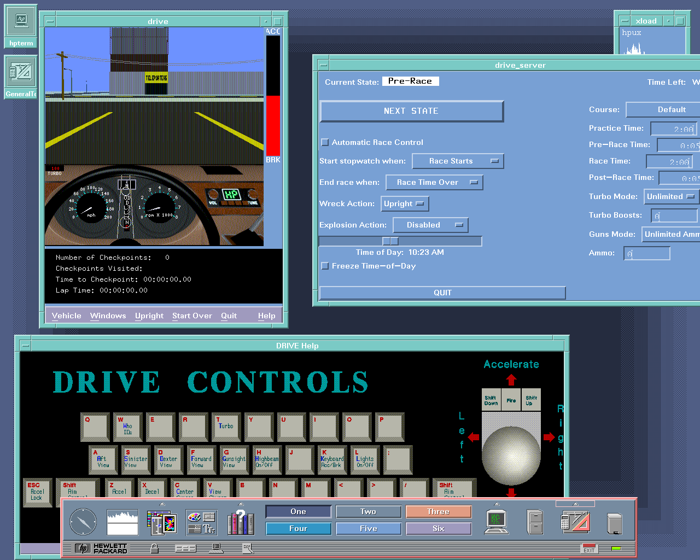Viewport: 700px width, 560px height.
Task: Switch to workspace Three
Action: pos(438,511)
